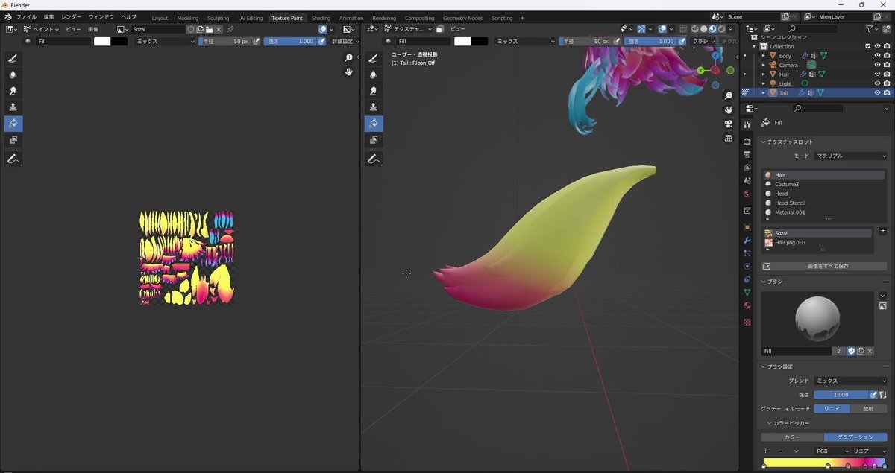Switch color picker to カラー
This screenshot has width=895, height=473.
pyautogui.click(x=792, y=437)
